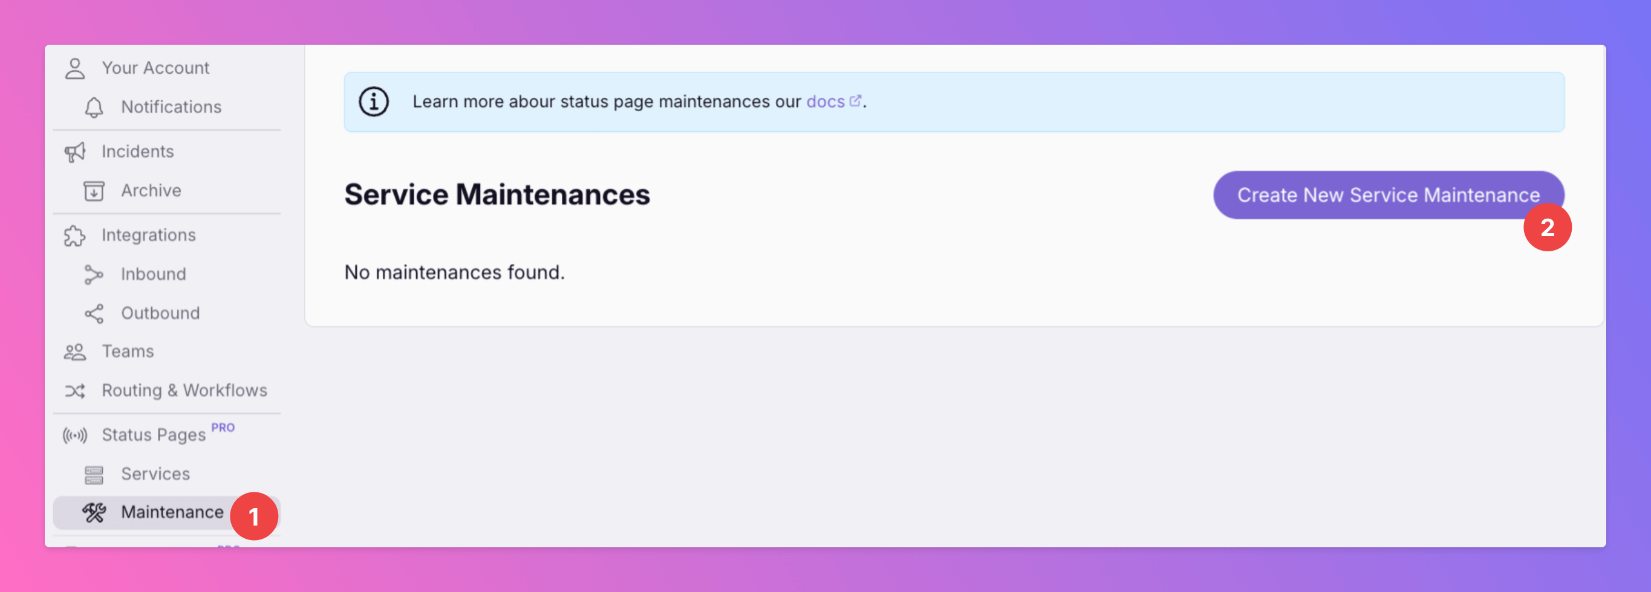The height and width of the screenshot is (592, 1651).
Task: Click the Inbound merge icon
Action: (x=94, y=275)
